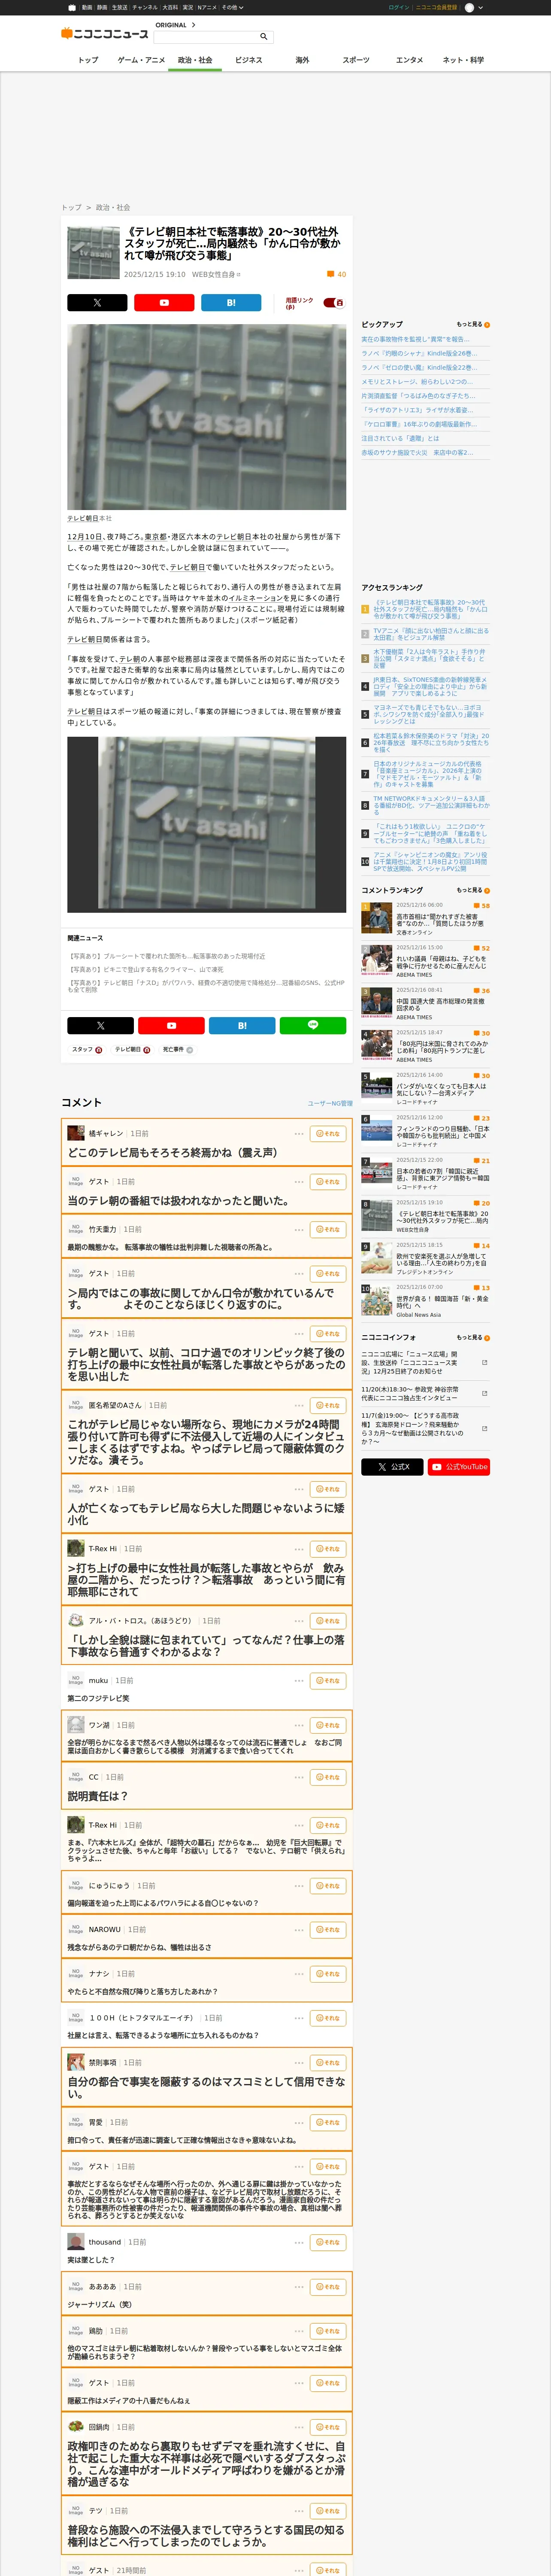Open the 海外 tab
This screenshot has height=2576, width=551.
click(x=302, y=60)
